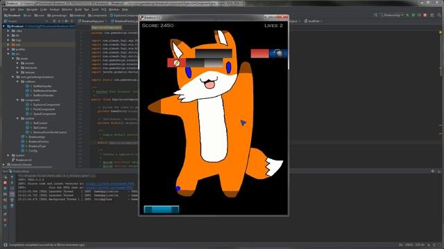Open the Window menu
444x249 pixels.
114,9
